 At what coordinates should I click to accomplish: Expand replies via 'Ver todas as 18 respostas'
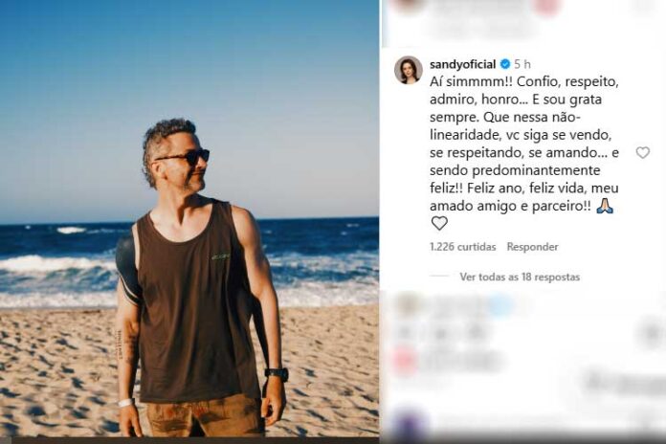(520, 277)
